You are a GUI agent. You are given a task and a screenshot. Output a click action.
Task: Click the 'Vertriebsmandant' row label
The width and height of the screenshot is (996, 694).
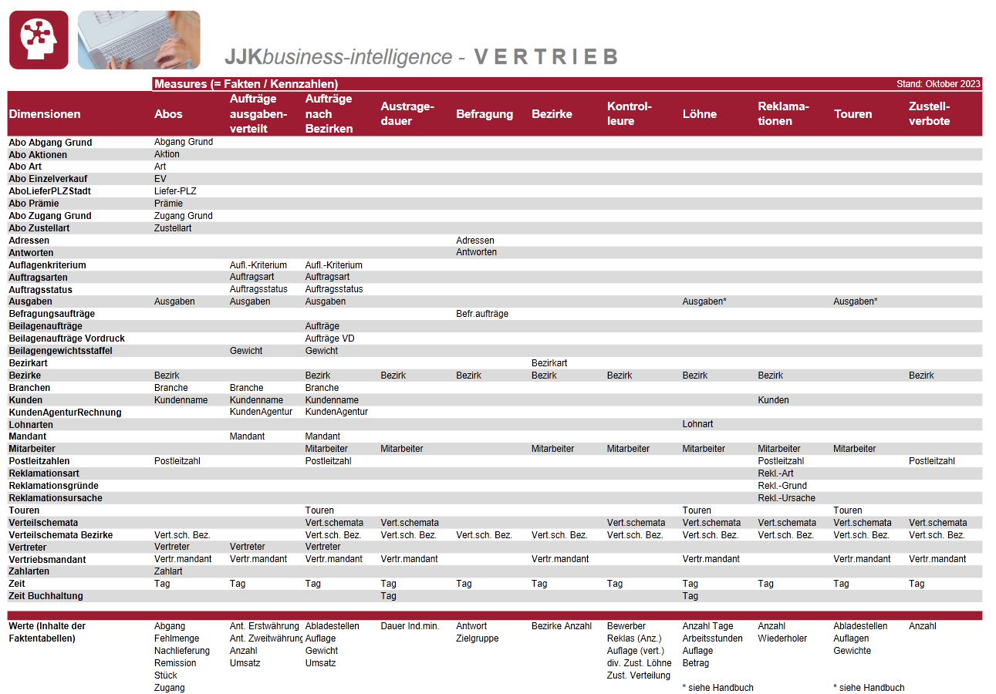point(47,559)
